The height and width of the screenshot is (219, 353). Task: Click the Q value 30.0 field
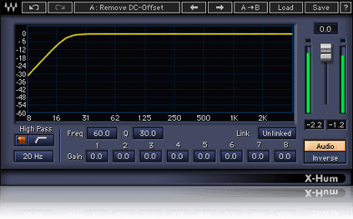click(148, 133)
